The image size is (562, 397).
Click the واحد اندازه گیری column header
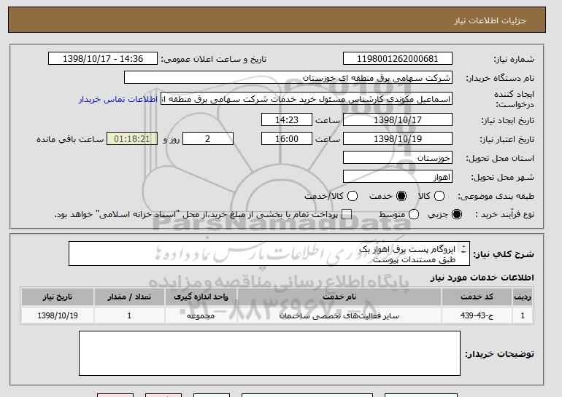click(201, 297)
